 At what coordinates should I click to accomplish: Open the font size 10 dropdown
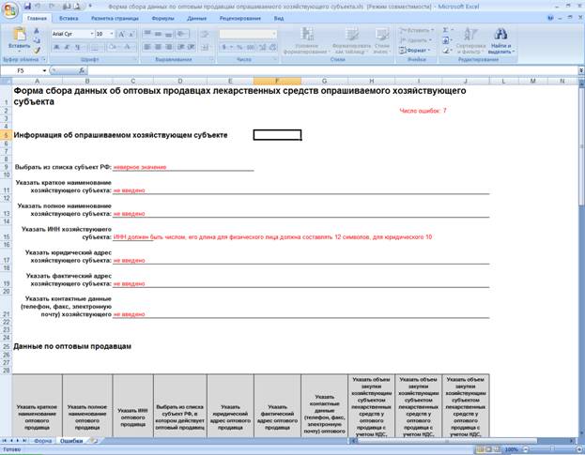112,34
